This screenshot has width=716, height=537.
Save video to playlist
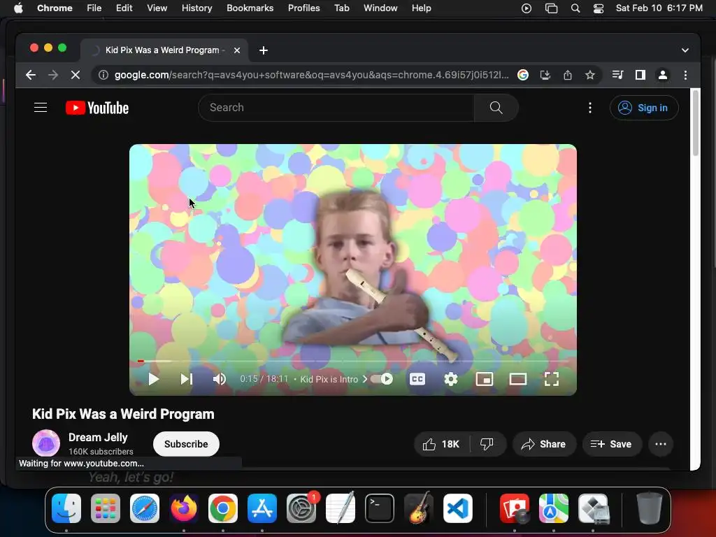(x=611, y=444)
